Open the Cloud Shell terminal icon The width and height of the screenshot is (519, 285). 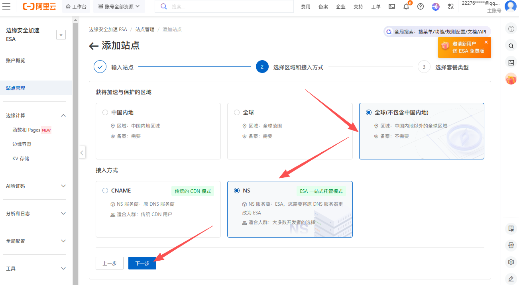point(392,6)
